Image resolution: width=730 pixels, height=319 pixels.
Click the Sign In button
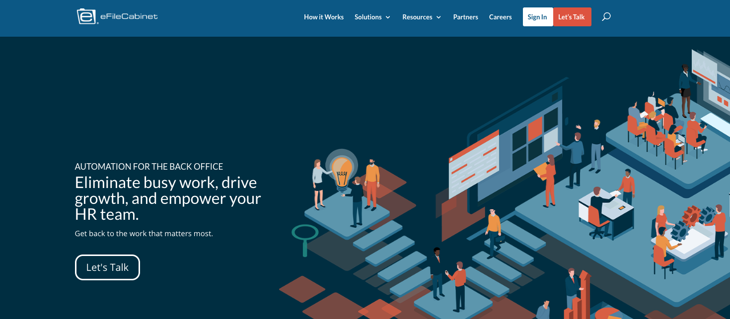[537, 17]
